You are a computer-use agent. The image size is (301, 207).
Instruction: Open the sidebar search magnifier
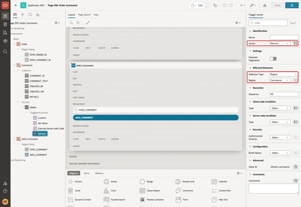5,52
